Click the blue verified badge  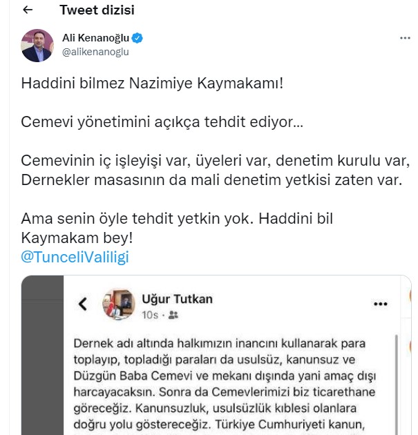point(137,37)
